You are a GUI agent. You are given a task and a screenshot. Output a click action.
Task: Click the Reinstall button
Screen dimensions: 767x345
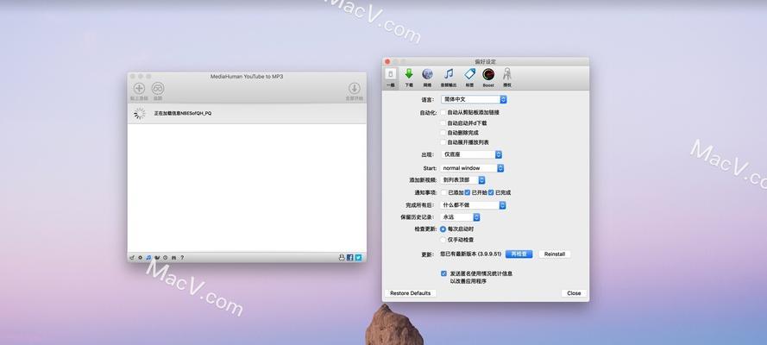click(x=555, y=254)
